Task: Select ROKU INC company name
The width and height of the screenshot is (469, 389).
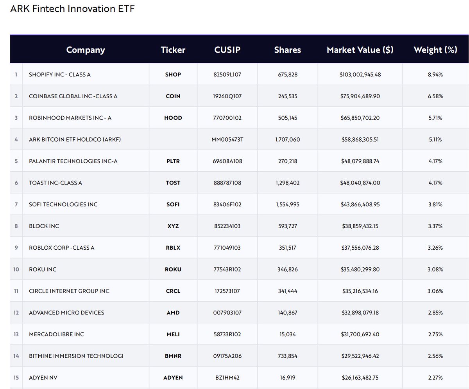Action: coord(43,269)
